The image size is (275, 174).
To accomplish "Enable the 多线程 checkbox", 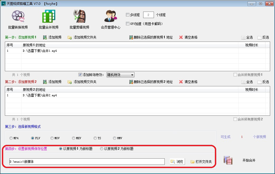I will [x=128, y=15].
